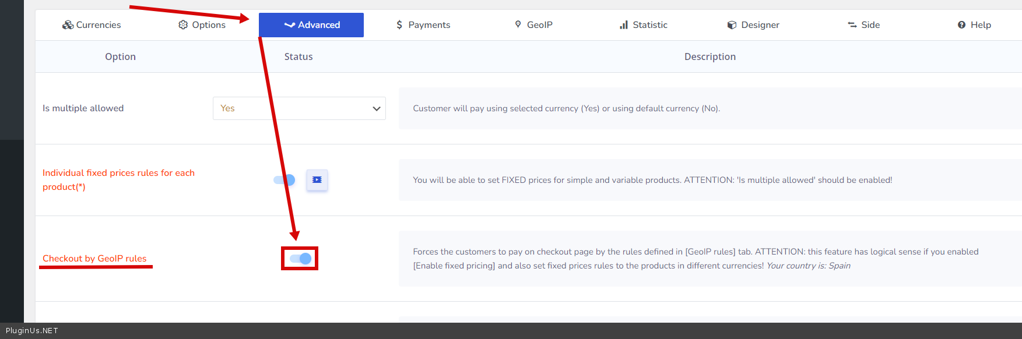Click the cube icon beside Designer

(732, 25)
